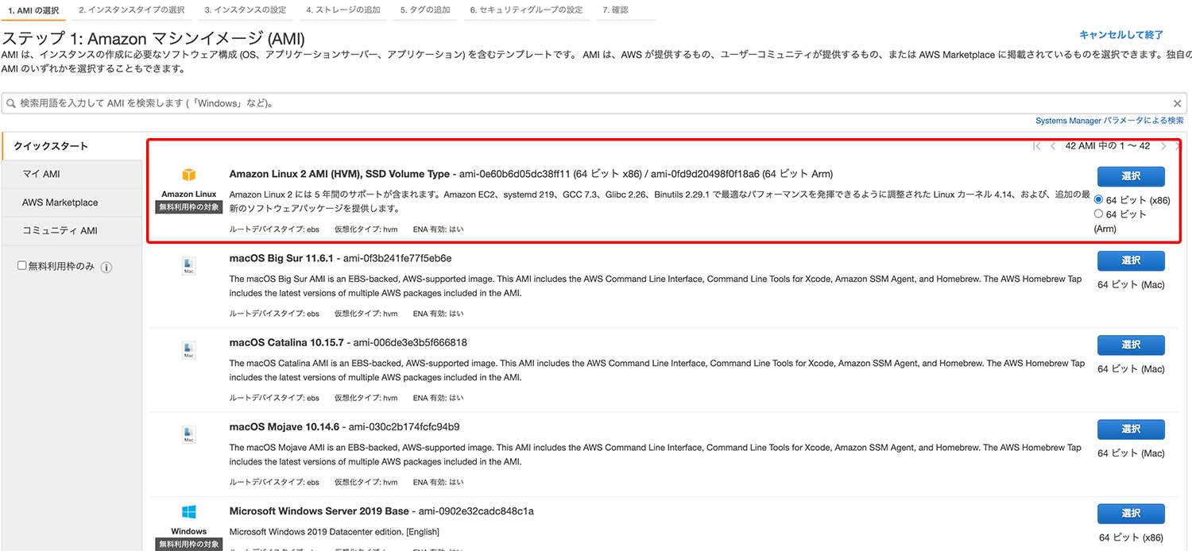Select the 64 ビット (x86) radio for Amazon Linux 2
Viewport: 1192px width, 551px height.
coord(1098,200)
